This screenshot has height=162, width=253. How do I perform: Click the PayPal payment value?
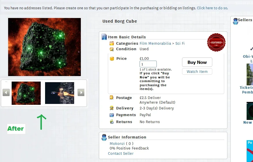point(145,115)
